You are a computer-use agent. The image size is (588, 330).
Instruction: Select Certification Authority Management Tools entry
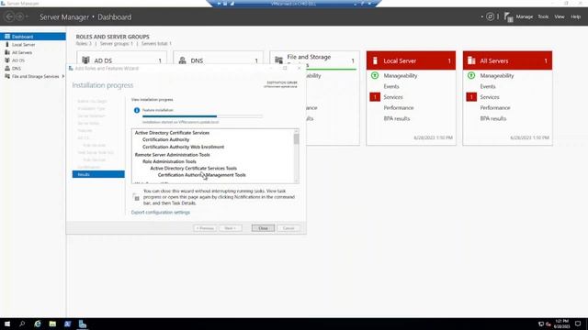point(202,175)
